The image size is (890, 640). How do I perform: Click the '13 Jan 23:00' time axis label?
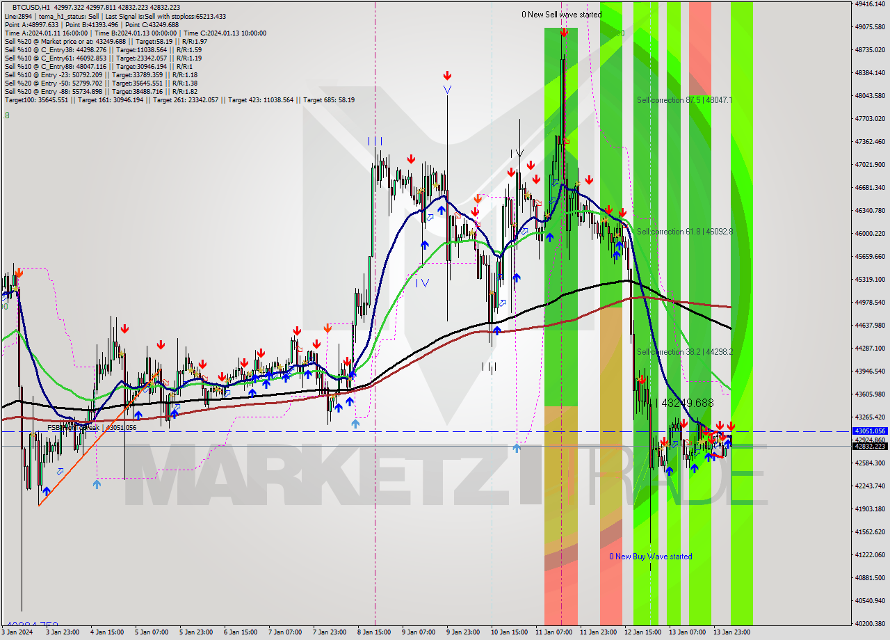[x=731, y=632]
